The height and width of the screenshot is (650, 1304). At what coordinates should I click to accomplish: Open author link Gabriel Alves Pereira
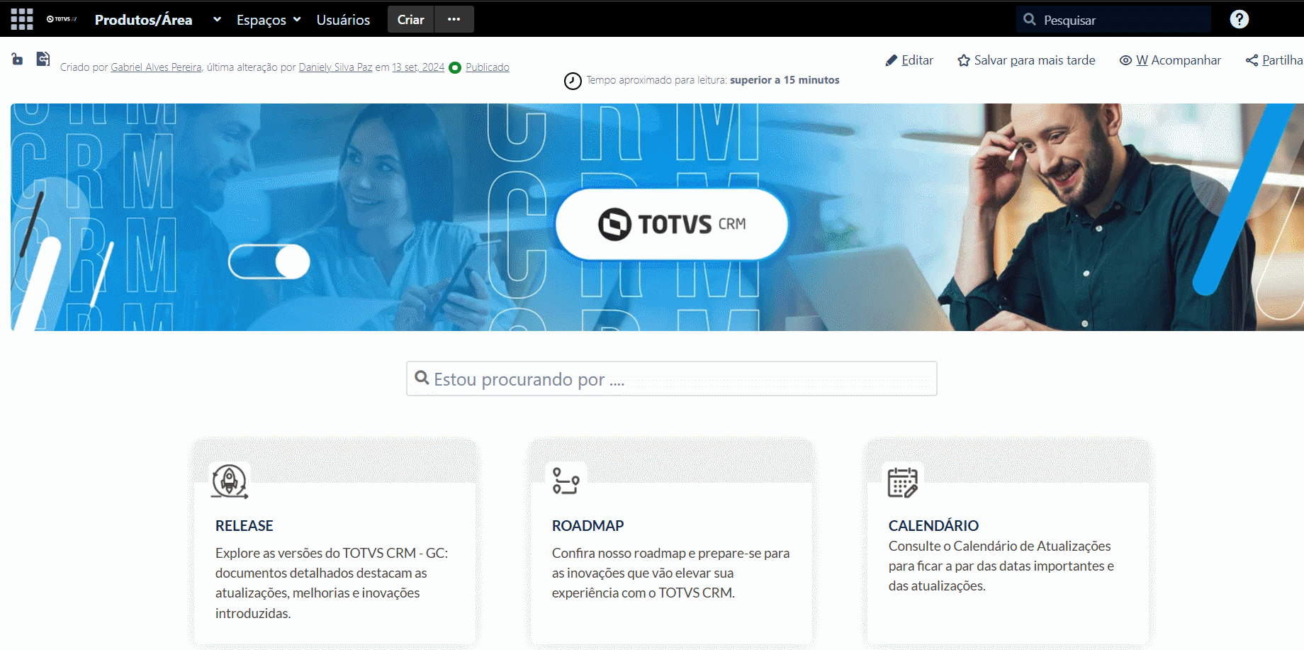click(156, 67)
